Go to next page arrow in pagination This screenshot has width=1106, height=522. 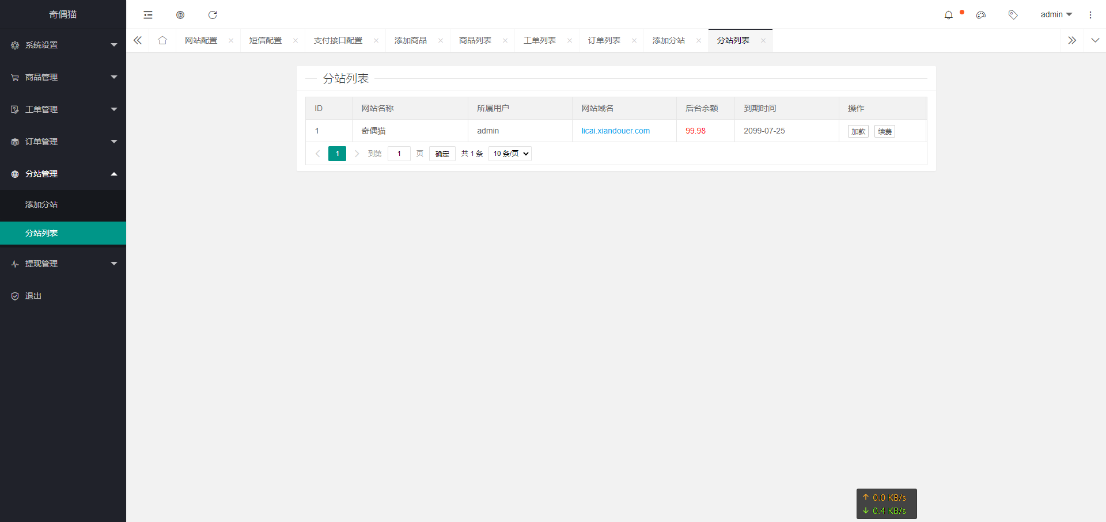pyautogui.click(x=357, y=154)
